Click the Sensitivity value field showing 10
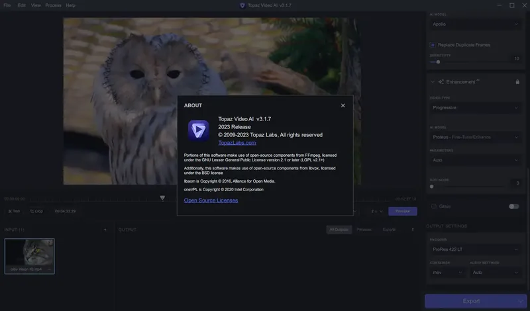 click(517, 59)
